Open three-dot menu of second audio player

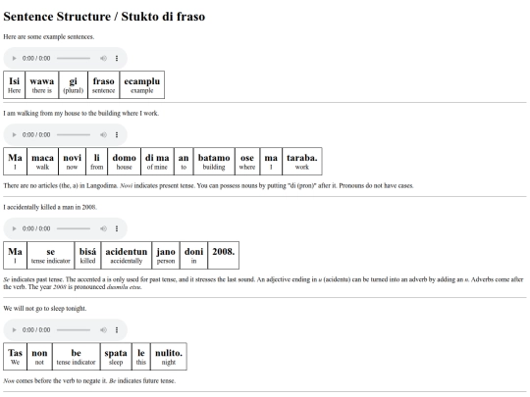[117, 134]
